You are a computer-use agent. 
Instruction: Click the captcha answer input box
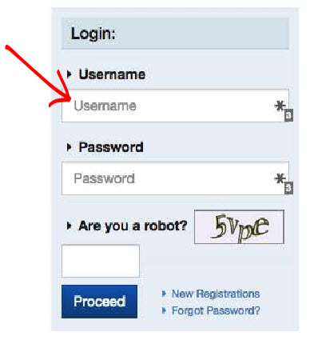click(101, 261)
